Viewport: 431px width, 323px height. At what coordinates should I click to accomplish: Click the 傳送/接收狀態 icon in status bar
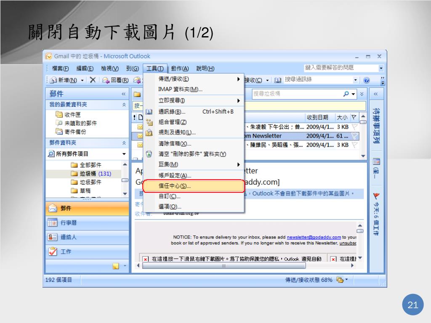click(340, 280)
